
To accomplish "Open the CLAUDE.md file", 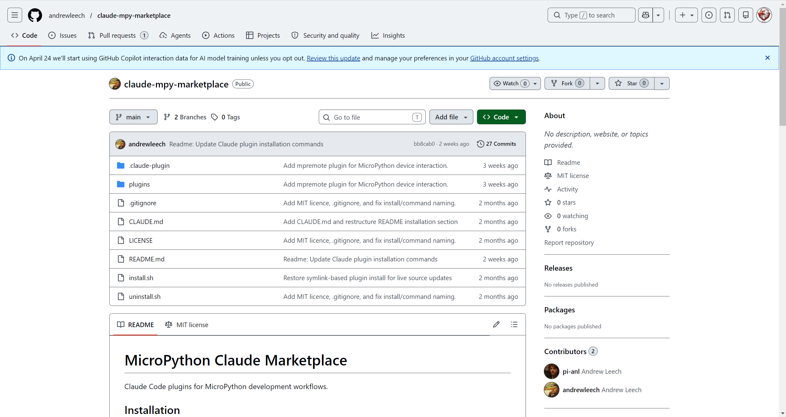I will 146,222.
